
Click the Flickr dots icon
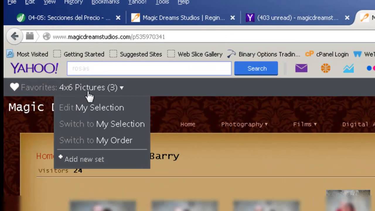tap(371, 68)
